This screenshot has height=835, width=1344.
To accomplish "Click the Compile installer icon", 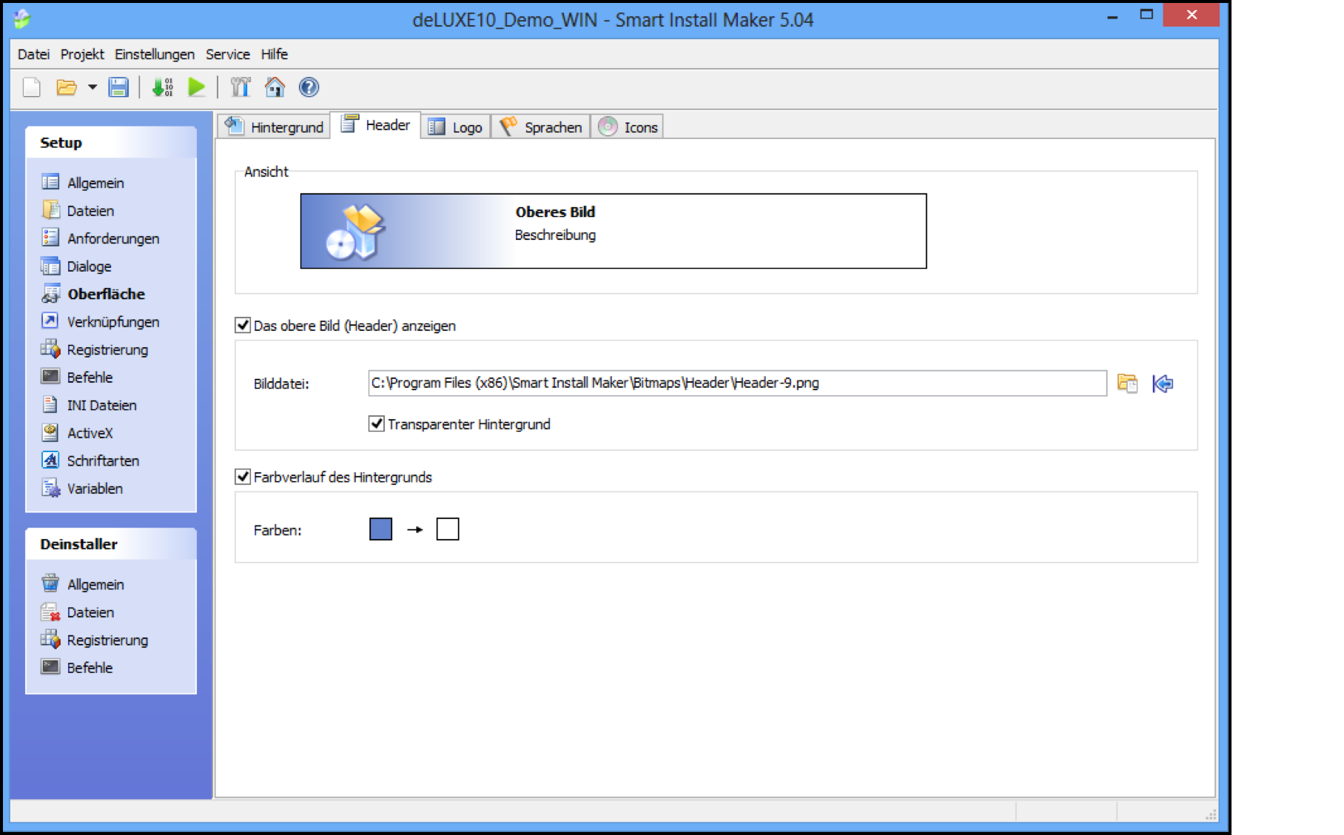I will (162, 87).
